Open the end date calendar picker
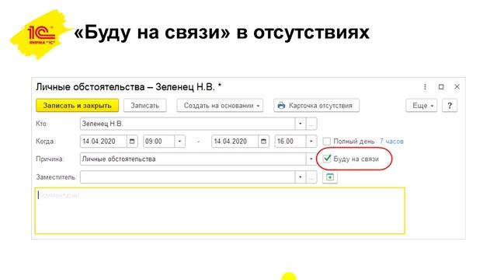The width and height of the screenshot is (497, 280). [x=263, y=142]
